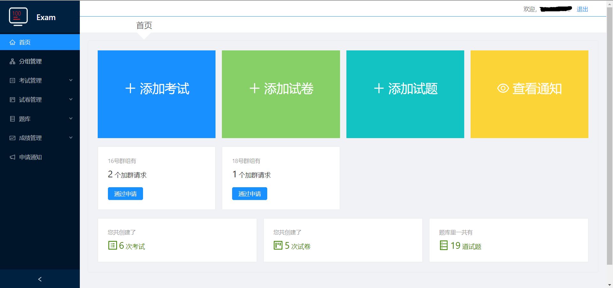Click the eye icon on 查看通知 card
The width and height of the screenshot is (613, 288).
point(503,88)
